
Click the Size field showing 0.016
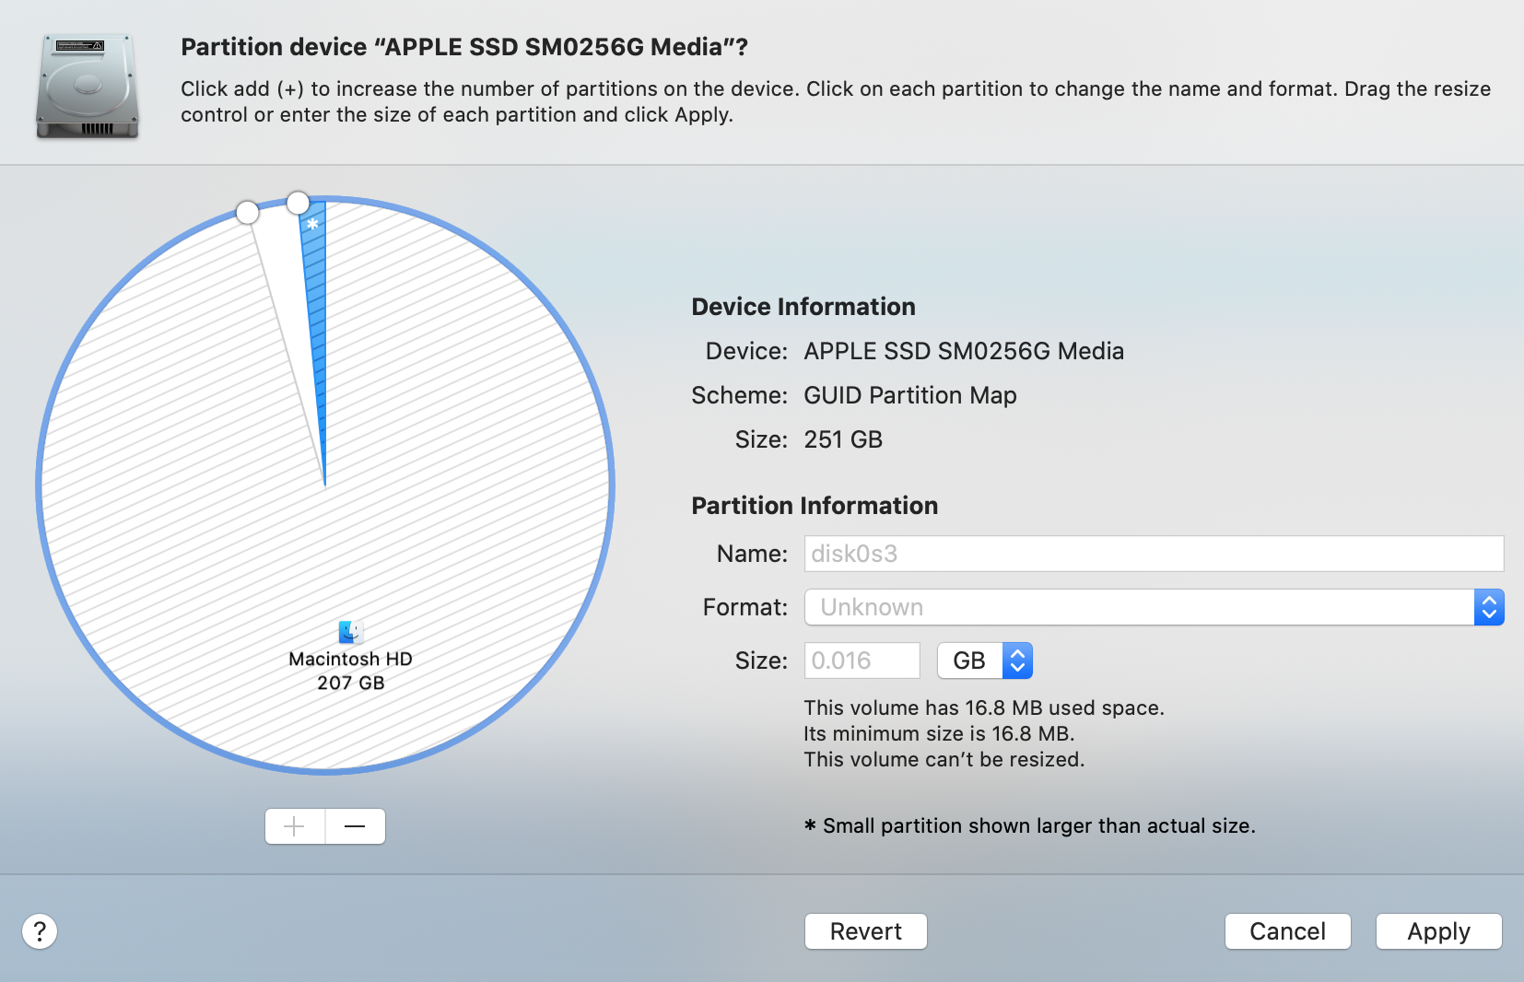[862, 661]
